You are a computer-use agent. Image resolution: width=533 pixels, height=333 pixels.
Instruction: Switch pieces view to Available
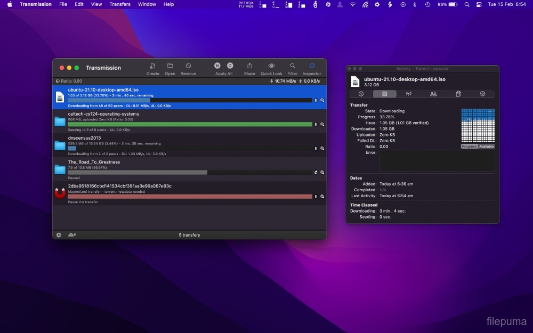(486, 147)
